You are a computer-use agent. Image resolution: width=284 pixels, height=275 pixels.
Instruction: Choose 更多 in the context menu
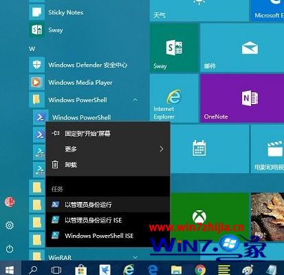(108, 149)
